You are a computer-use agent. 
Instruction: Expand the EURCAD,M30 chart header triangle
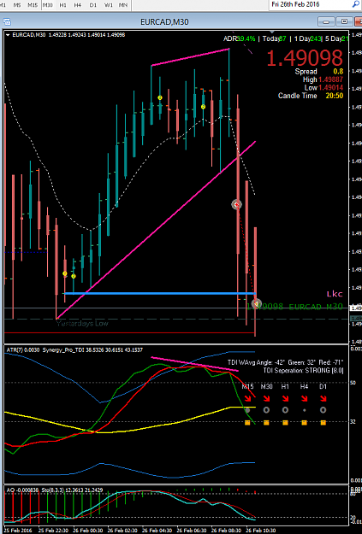pos(8,35)
